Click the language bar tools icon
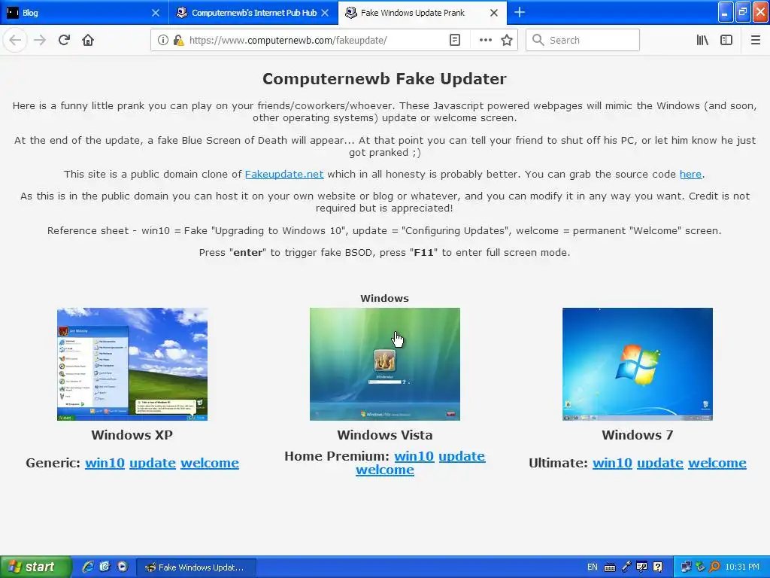The width and height of the screenshot is (770, 578). [641, 567]
